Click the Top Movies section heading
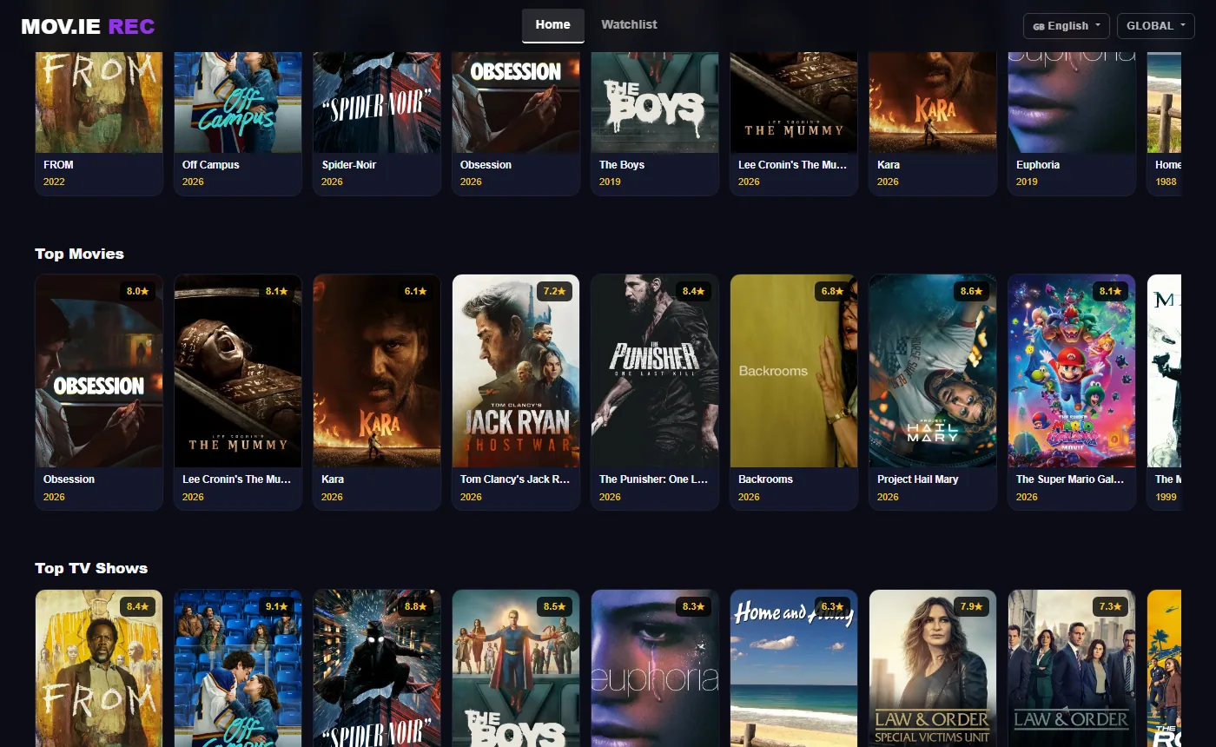The width and height of the screenshot is (1216, 747). point(79,254)
